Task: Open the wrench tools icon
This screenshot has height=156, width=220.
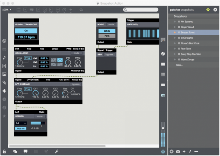Action: coord(57,151)
